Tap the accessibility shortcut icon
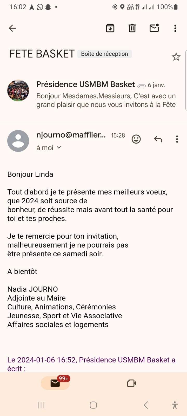This screenshot has height=416, width=187. pos(175,405)
